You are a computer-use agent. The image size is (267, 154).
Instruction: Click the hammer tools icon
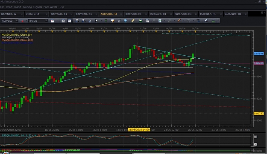coord(153,21)
